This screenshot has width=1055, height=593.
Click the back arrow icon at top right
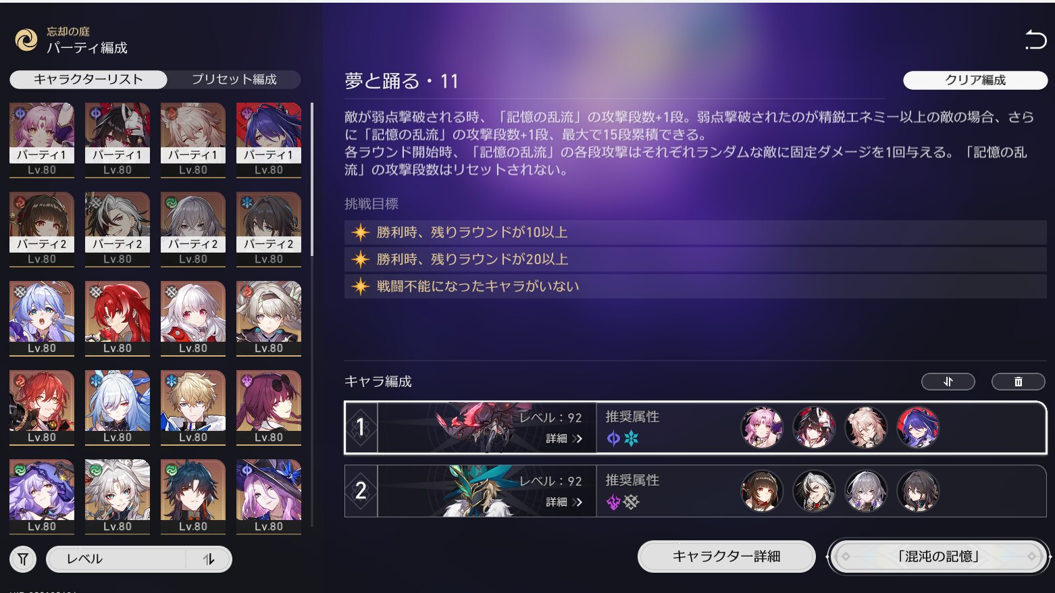[x=1035, y=40]
